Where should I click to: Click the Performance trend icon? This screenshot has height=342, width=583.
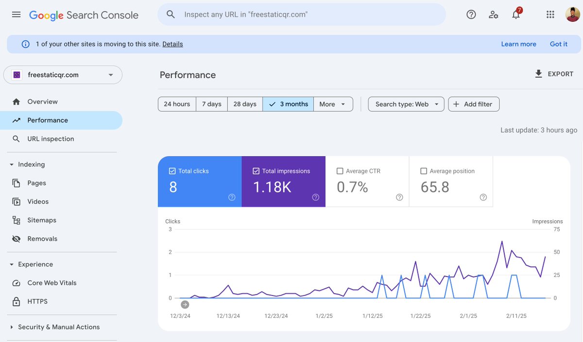click(x=17, y=120)
